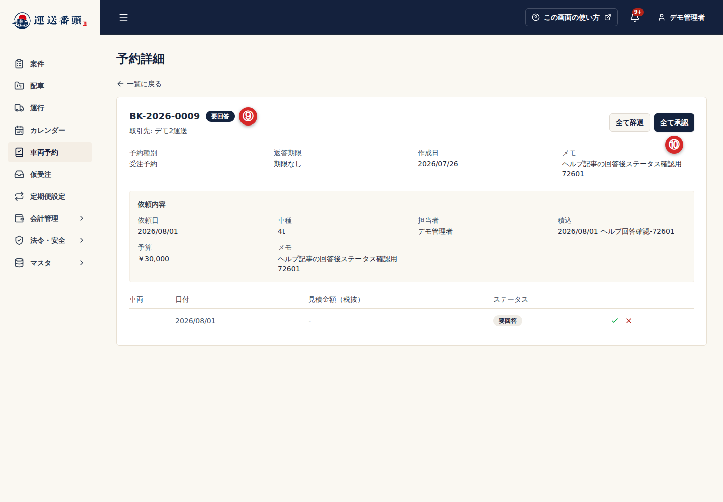The height and width of the screenshot is (502, 723).
Task: Click the 受注予約 value
Action: tap(143, 164)
